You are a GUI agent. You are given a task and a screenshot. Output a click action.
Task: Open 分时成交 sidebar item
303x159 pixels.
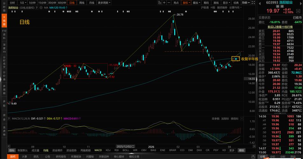(4, 62)
